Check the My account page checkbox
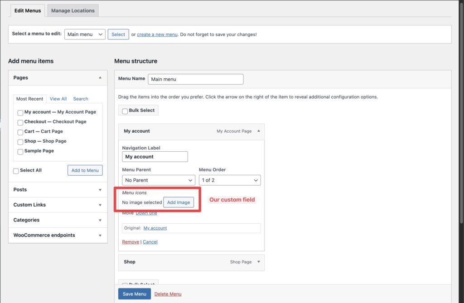The width and height of the screenshot is (464, 303). 20,113
